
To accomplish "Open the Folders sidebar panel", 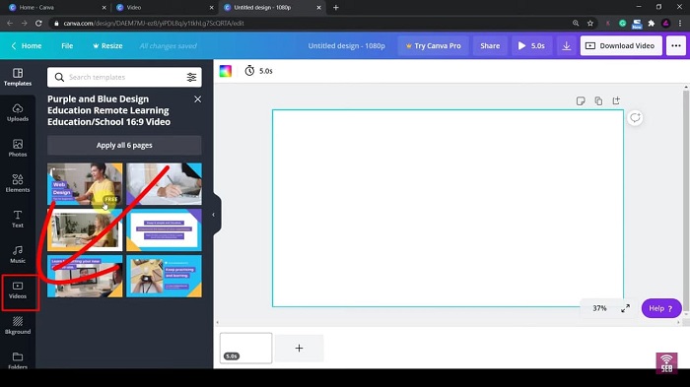I will click(x=18, y=359).
